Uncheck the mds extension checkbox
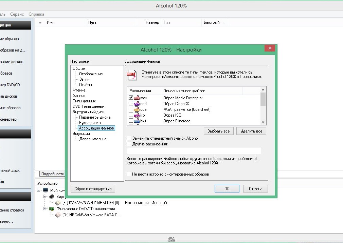Viewport: 343px width, 243px height. click(x=131, y=97)
